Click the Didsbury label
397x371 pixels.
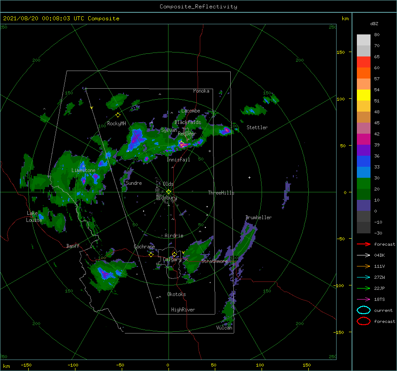[x=166, y=198]
